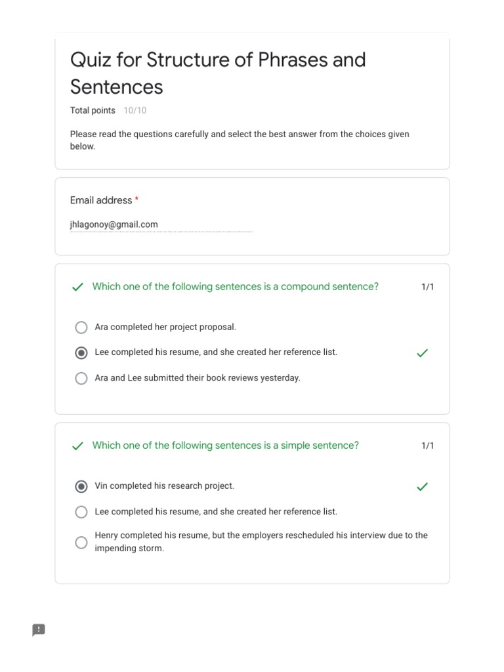
Task: Select 'Lee completed his resume' option in compound question
Action: click(81, 353)
